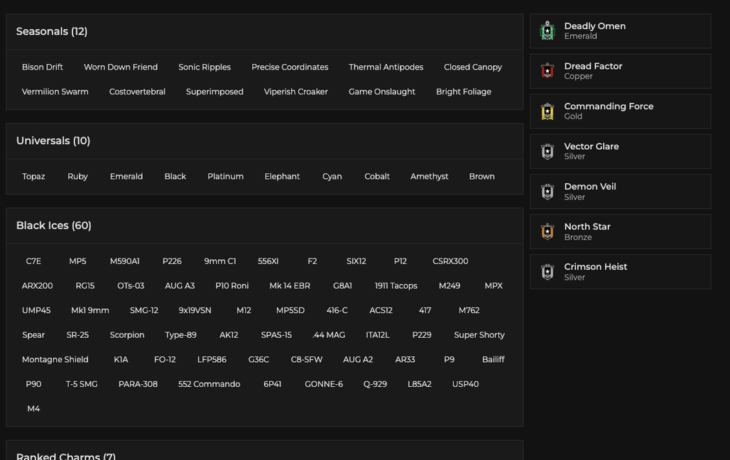Choose the Emerald universal skin

[126, 177]
